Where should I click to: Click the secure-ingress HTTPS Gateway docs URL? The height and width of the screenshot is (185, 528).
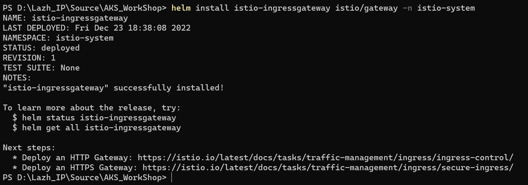[x=328, y=168]
